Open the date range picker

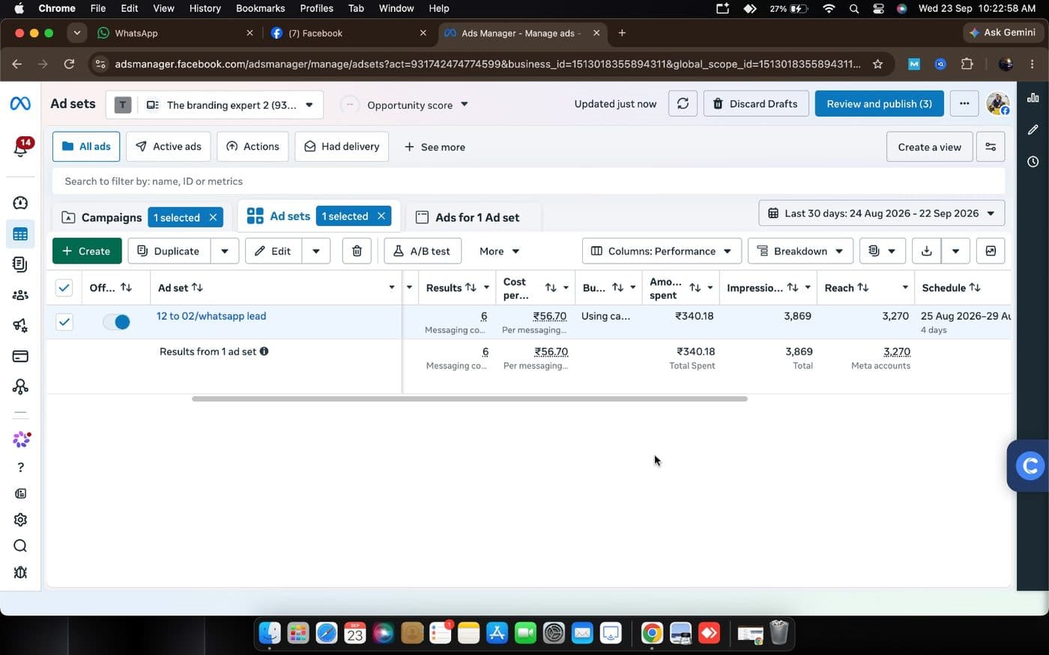pyautogui.click(x=881, y=213)
